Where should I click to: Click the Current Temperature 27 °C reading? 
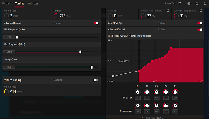coord(148,16)
